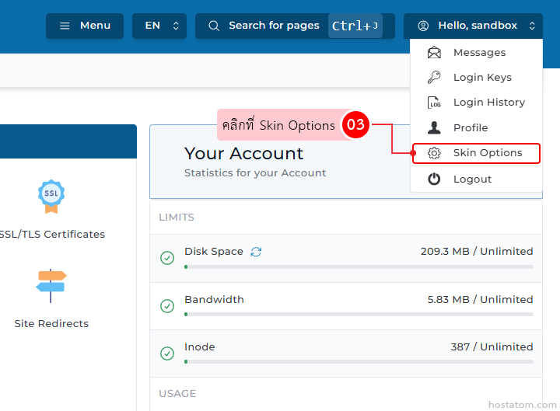Image resolution: width=560 pixels, height=411 pixels.
Task: Click the magnifier search icon
Action: click(214, 26)
